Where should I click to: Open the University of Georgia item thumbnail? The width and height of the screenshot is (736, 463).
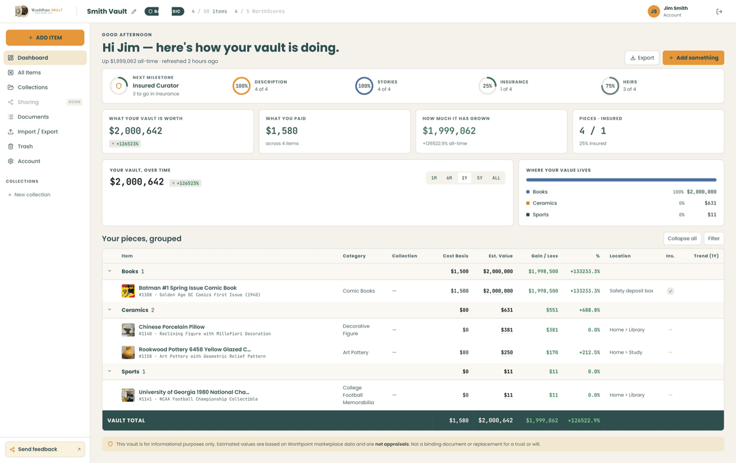tap(128, 395)
